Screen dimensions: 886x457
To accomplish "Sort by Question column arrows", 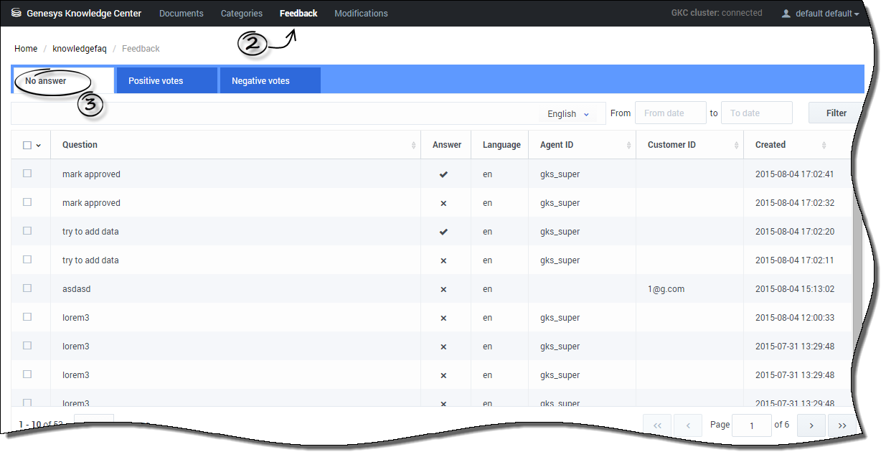I will pos(413,146).
